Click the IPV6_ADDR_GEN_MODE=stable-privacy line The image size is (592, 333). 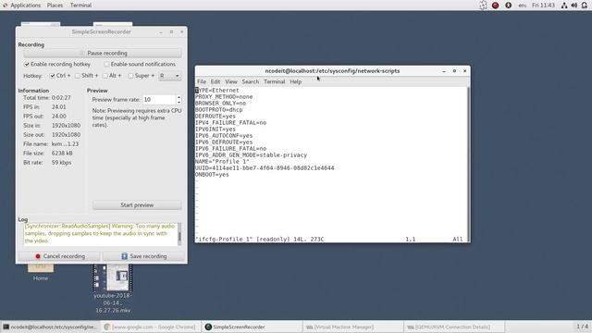[x=251, y=155]
